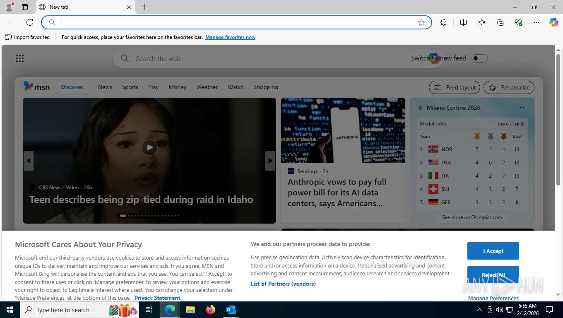Open List of Partners (vendors)
This screenshot has width=563, height=318.
[x=283, y=284]
